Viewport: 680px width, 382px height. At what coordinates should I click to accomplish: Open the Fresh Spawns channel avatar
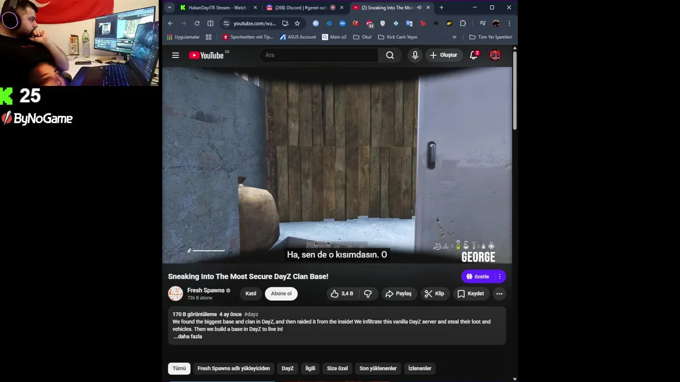click(x=175, y=293)
